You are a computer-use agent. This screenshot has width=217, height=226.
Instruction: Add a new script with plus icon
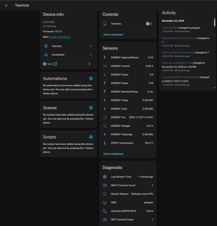(91, 137)
